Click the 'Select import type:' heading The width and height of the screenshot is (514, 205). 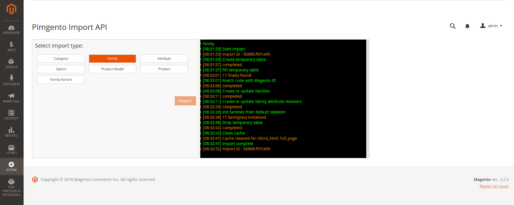click(x=59, y=46)
